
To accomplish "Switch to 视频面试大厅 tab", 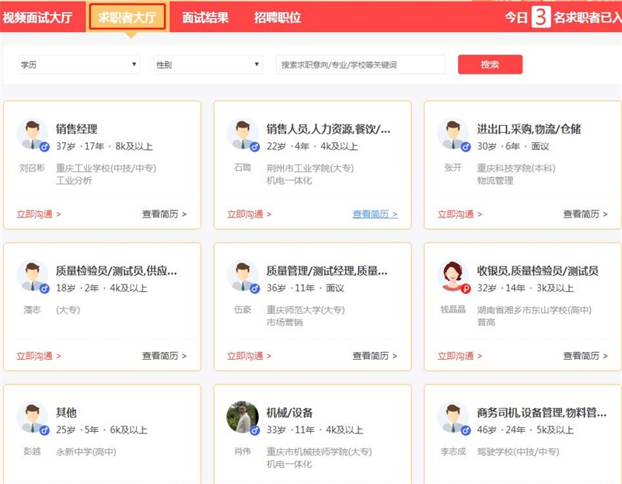I will point(37,17).
